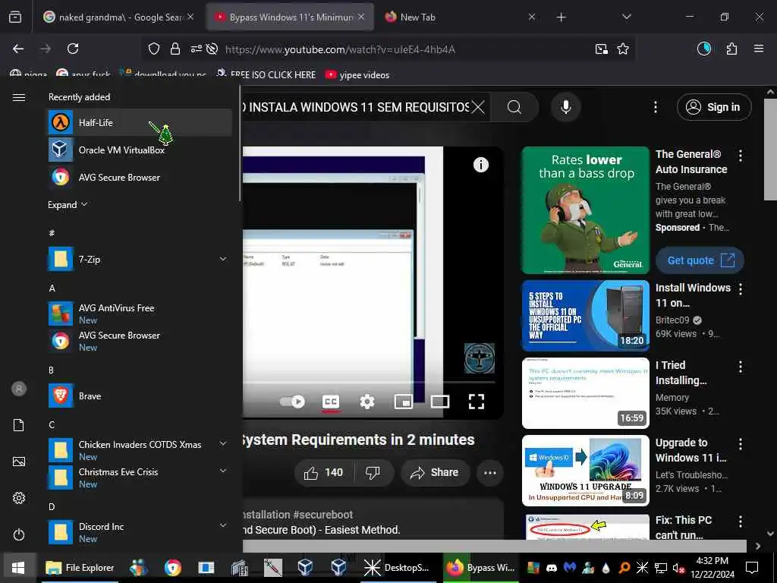Screen dimensions: 777x583
Task: Switch to the New Tab tab
Action: point(460,17)
